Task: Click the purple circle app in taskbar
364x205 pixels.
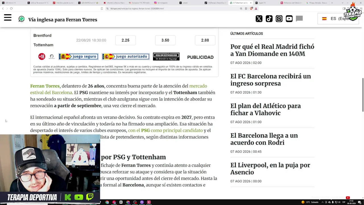Action: click(x=142, y=202)
